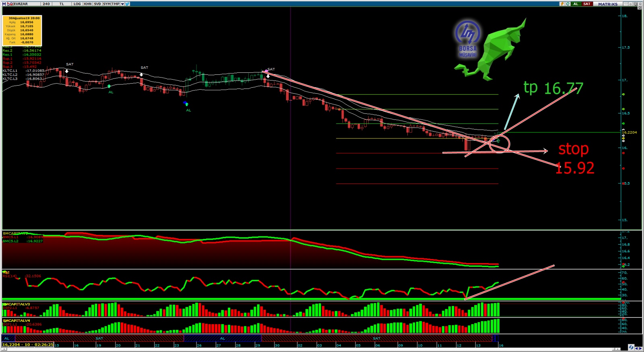The width and height of the screenshot is (644, 352).
Task: Click the BMCAPITALV3 indicator label
Action: [x=16, y=304]
